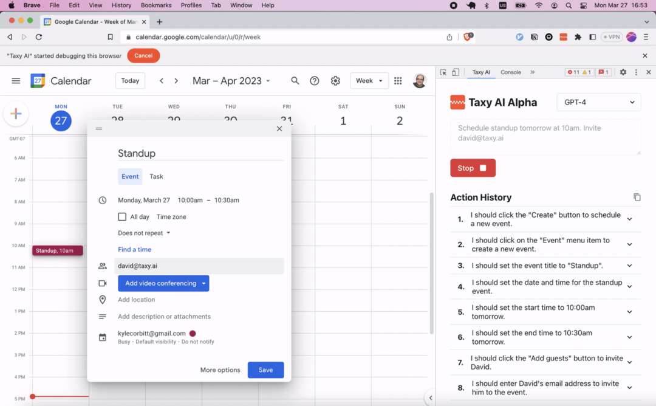Open the Mar – Apr 2023 date dropdown

(231, 81)
